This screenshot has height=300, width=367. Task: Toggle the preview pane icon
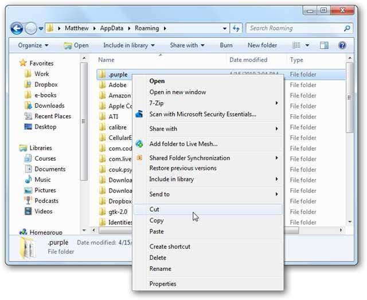tap(325, 45)
